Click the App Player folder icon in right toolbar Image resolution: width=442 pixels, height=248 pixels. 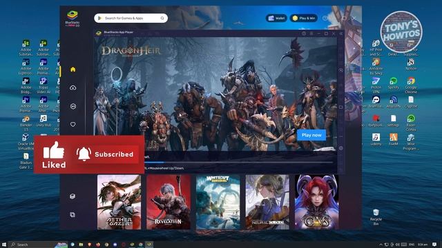click(x=340, y=107)
